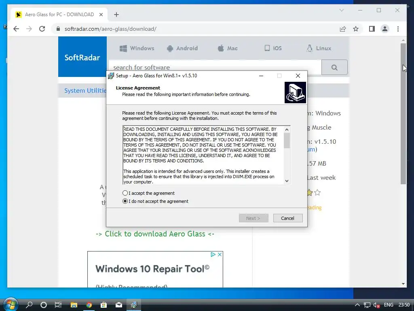
Task: Click the empty rating star
Action: point(317,192)
